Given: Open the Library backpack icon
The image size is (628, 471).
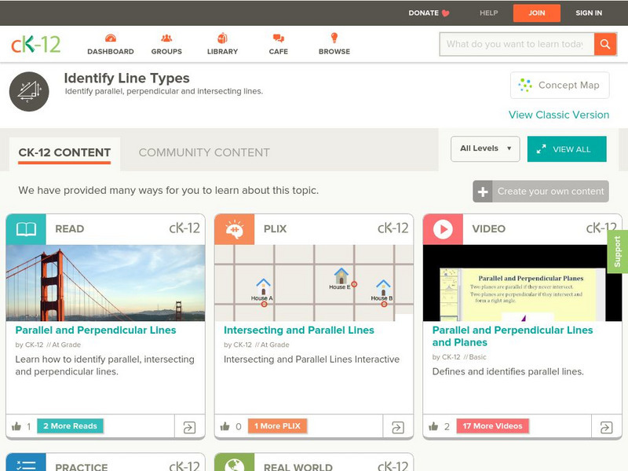Looking at the screenshot, I should 222,38.
